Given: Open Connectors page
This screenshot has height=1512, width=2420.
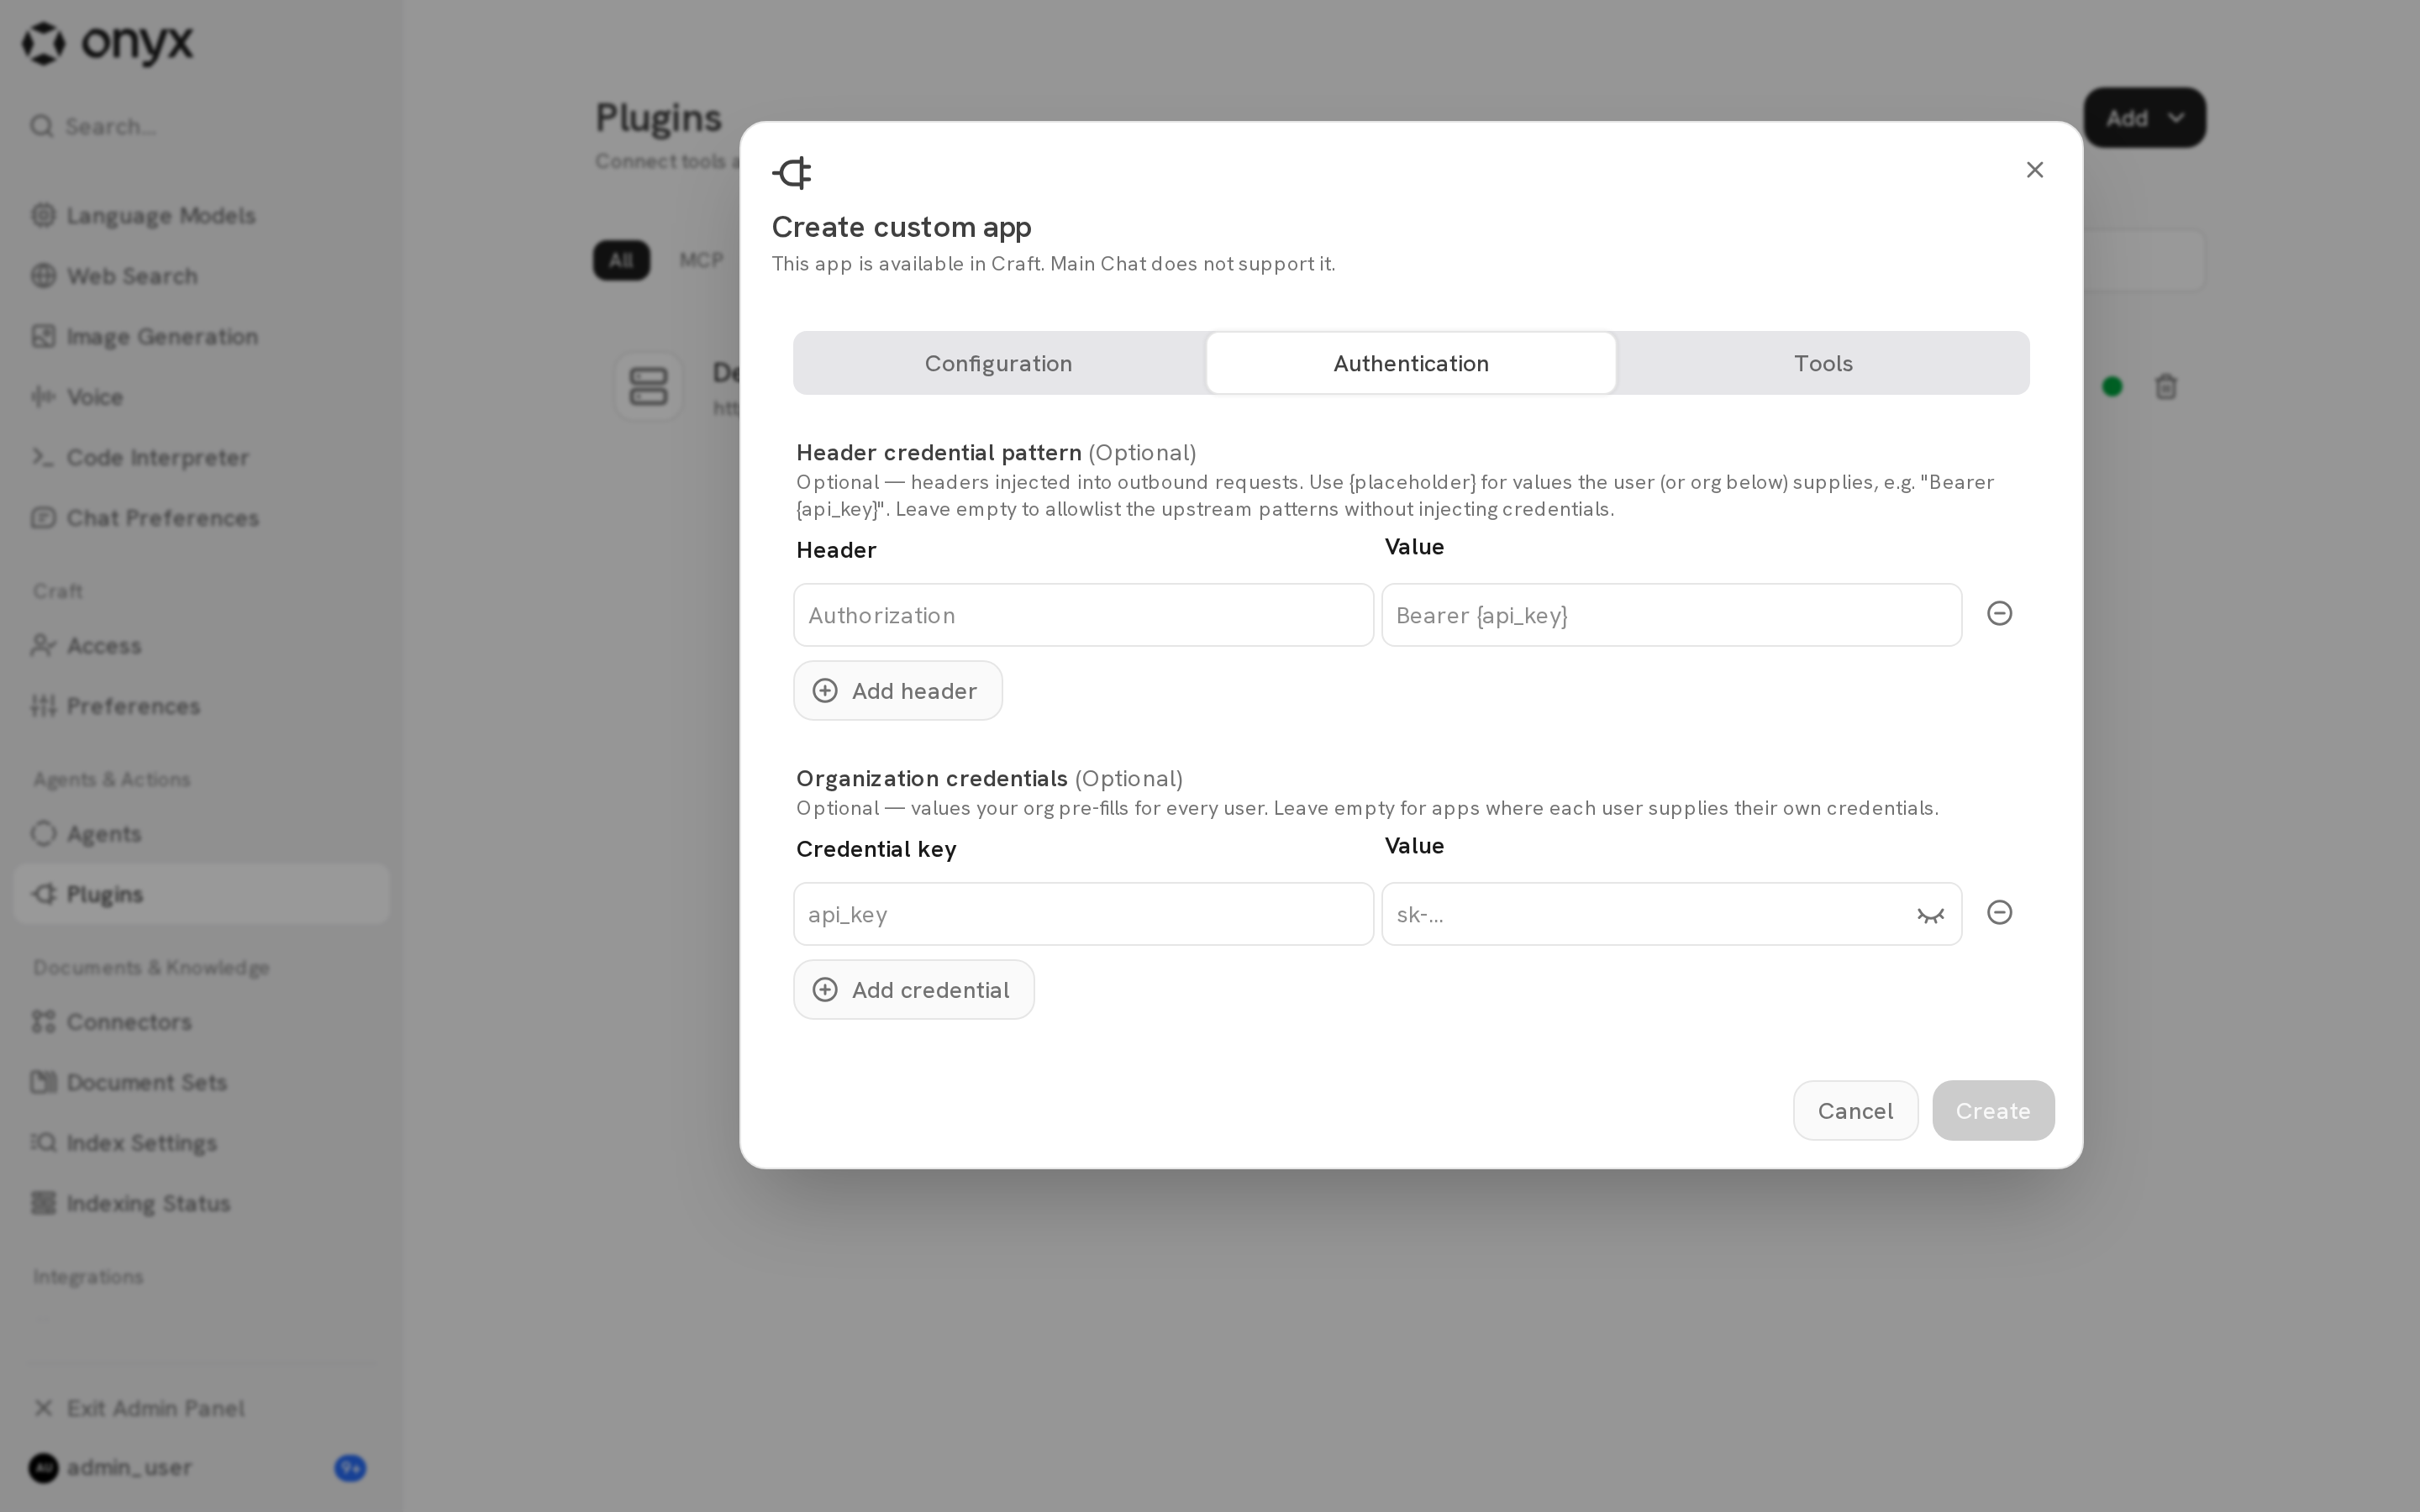Looking at the screenshot, I should pyautogui.click(x=200, y=1022).
